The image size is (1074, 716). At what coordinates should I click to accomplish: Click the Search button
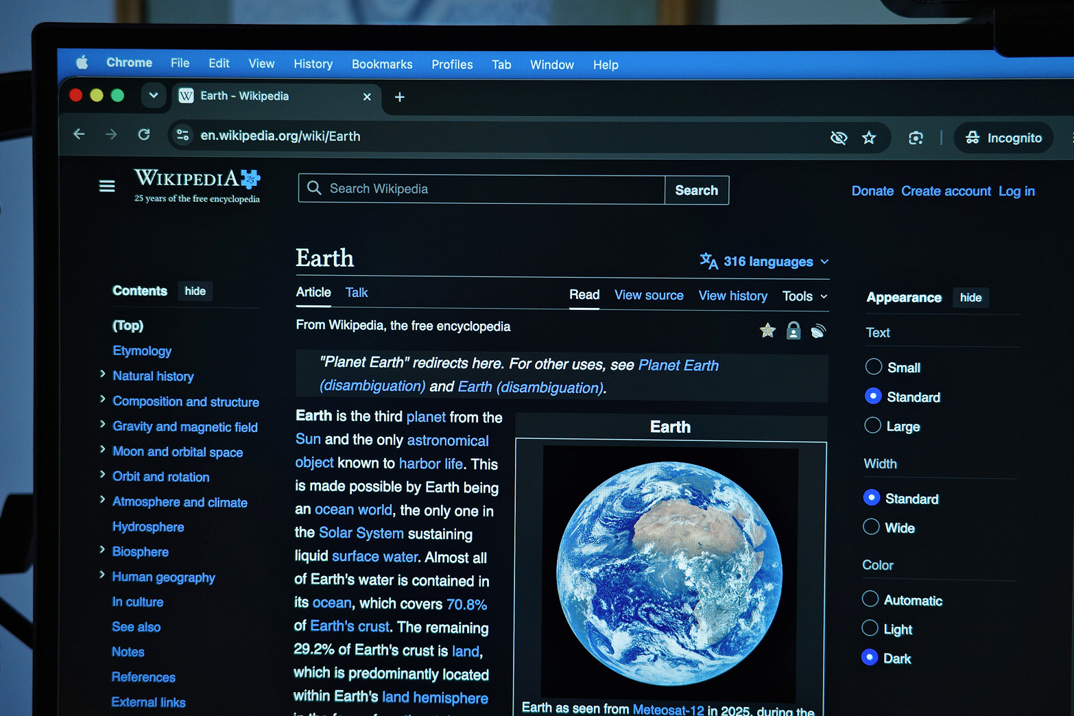(x=697, y=190)
